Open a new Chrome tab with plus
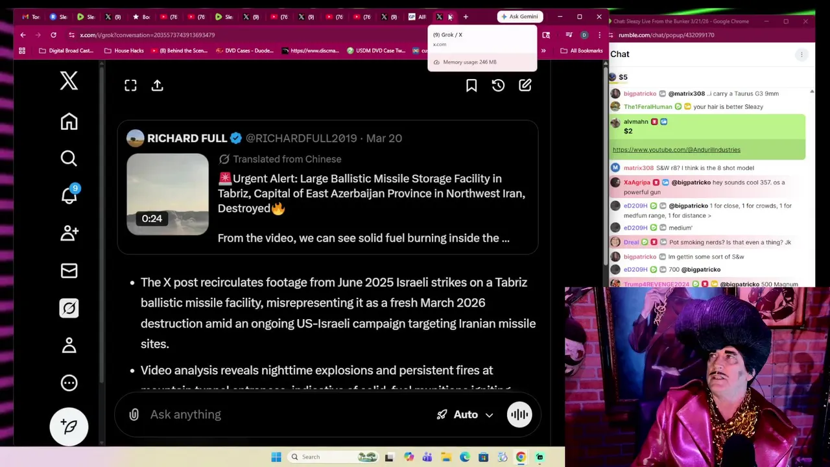Screen dimensions: 830x467 [x=466, y=17]
